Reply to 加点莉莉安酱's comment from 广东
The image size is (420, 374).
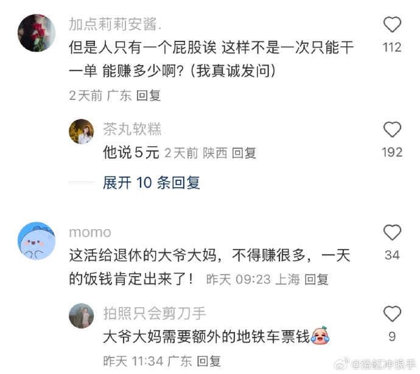coord(149,96)
